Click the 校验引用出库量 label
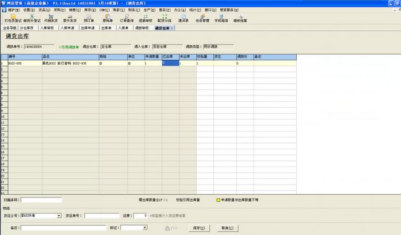The height and width of the screenshot is (235, 401). [188, 200]
